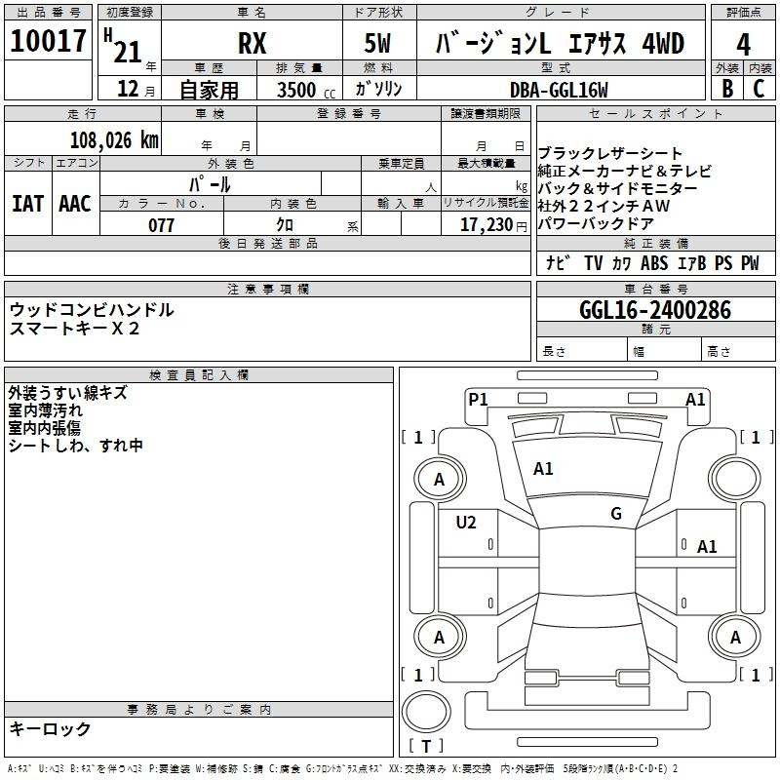Select the 事務局よりご案内 section header

[x=199, y=710]
